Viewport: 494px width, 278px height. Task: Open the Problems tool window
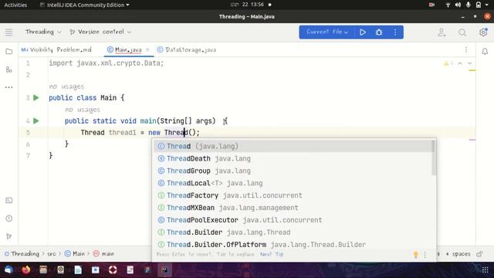[x=8, y=219]
